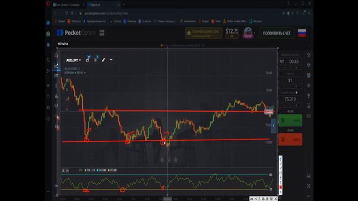
Task: Open the Lamoda bookmark
Action: (x=115, y=21)
